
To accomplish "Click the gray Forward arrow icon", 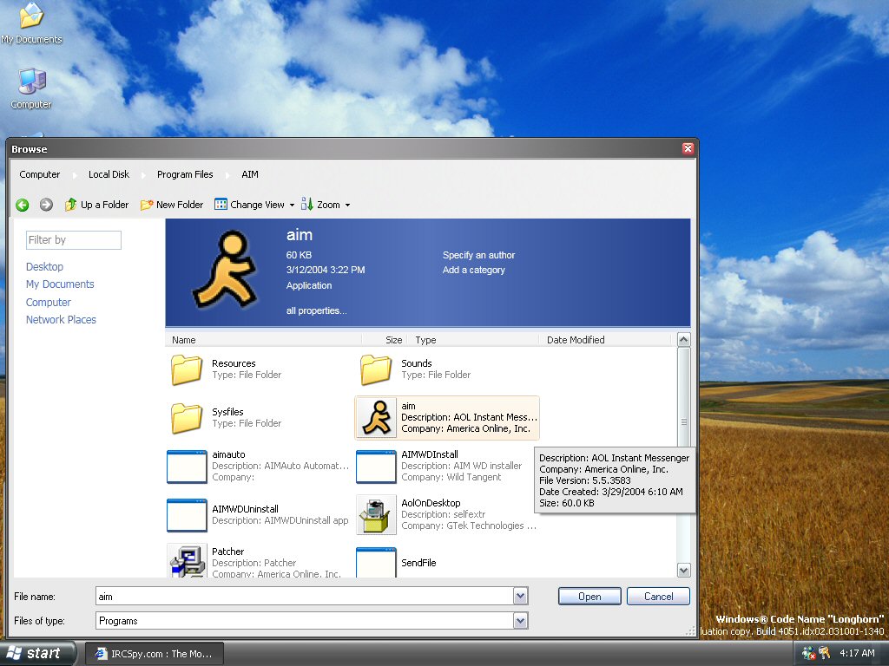I will (x=46, y=205).
